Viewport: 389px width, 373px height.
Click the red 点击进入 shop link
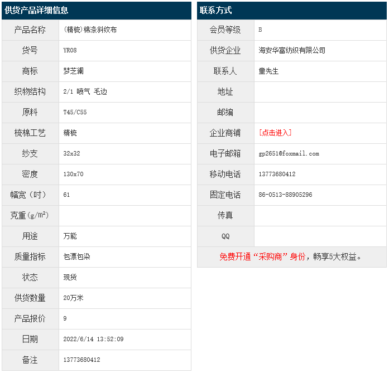275,133
